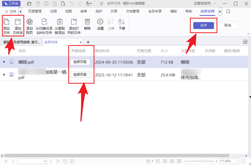This screenshot has height=165, width=251.
Task: Open 设置 (Settings) gear in ribbon
Action: coord(100,25)
